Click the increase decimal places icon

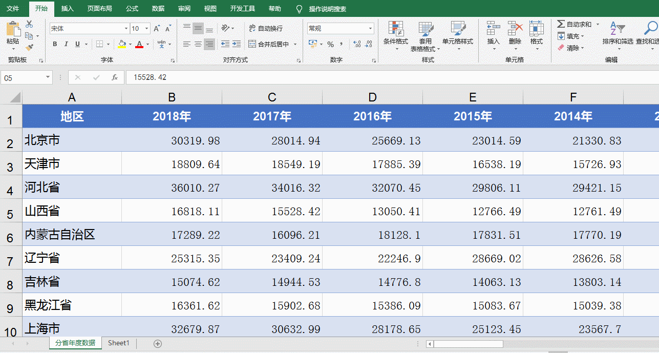(357, 44)
